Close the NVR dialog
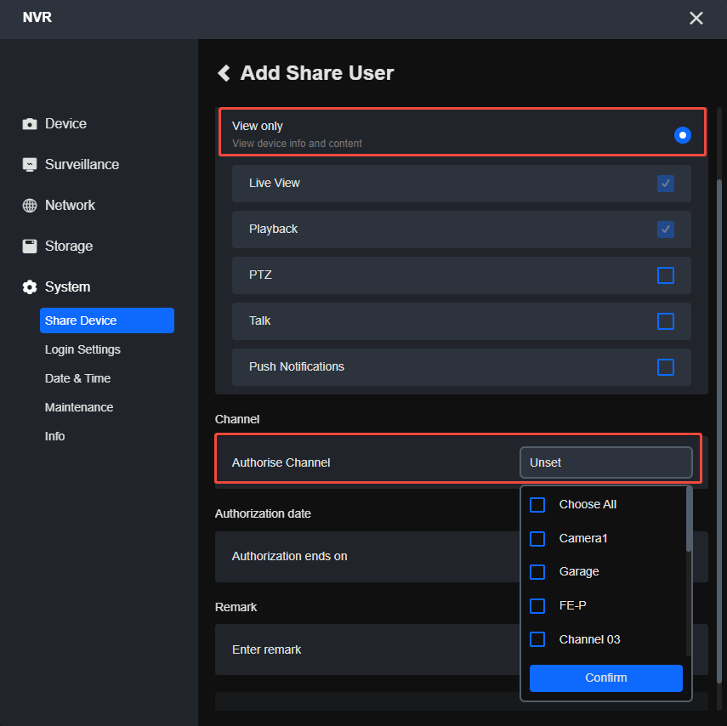 pos(696,18)
